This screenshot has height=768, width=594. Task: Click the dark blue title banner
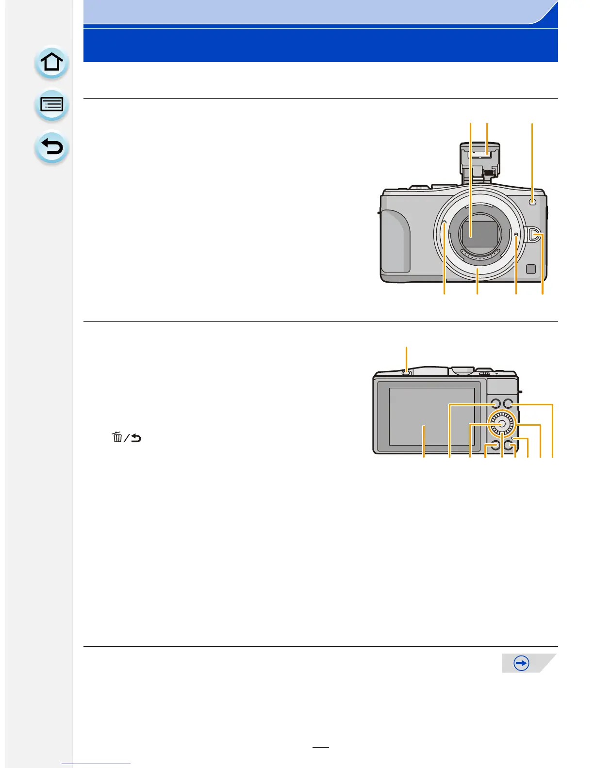(x=320, y=45)
